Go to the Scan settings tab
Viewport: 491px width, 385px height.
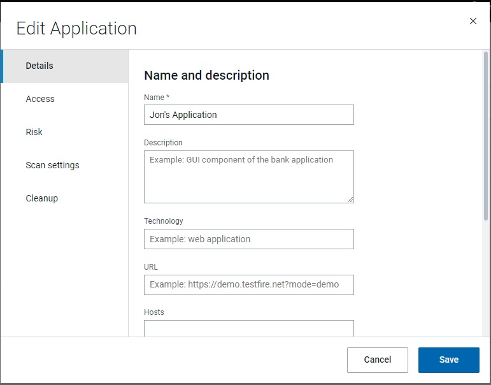coord(52,165)
